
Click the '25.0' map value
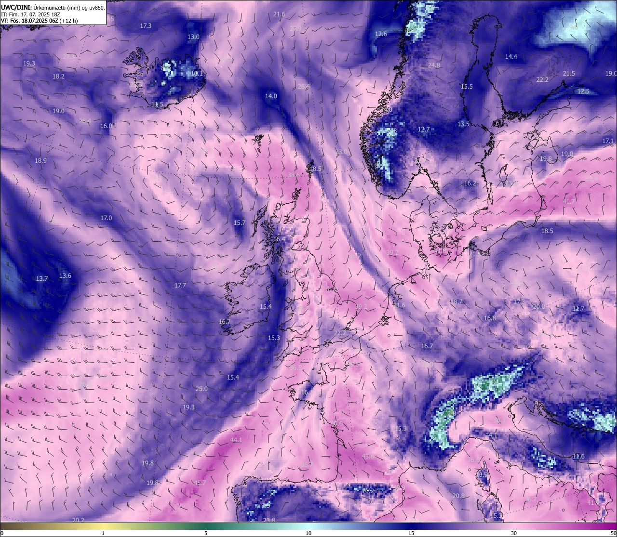coord(201,389)
